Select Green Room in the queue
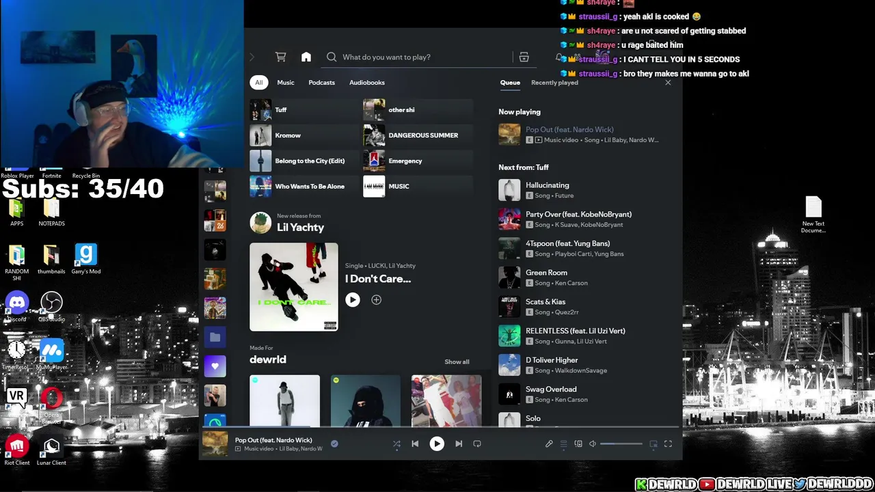Image resolution: width=875 pixels, height=492 pixels. (x=588, y=277)
